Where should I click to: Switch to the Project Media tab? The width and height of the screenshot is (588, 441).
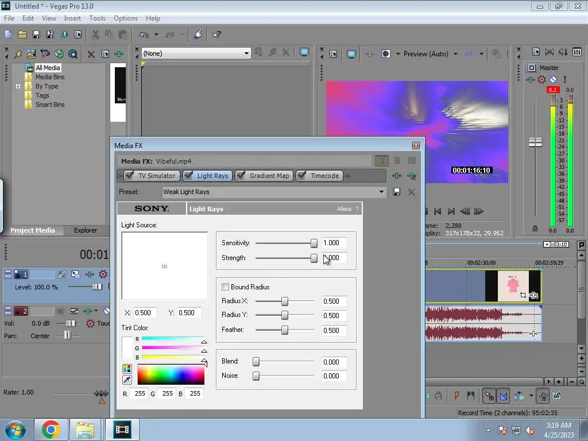[32, 230]
